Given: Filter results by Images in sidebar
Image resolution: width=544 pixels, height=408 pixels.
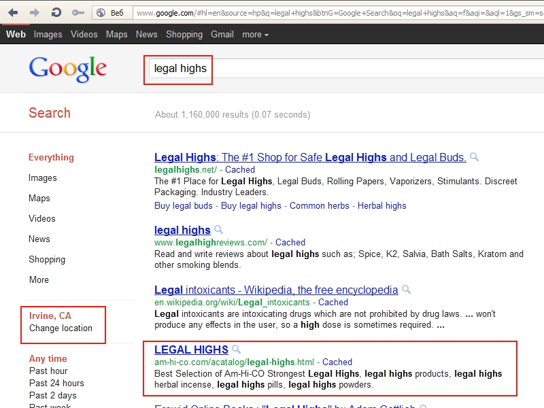Looking at the screenshot, I should click(43, 177).
